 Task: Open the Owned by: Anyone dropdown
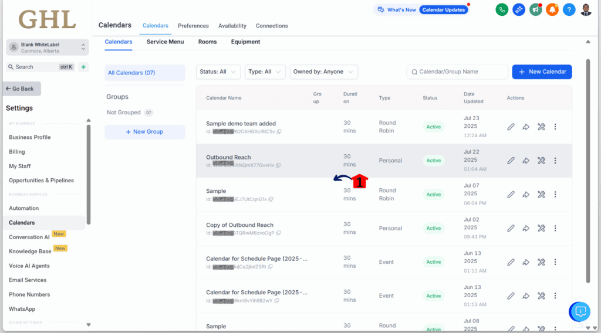click(323, 72)
